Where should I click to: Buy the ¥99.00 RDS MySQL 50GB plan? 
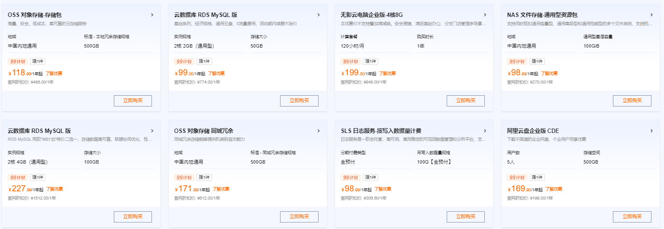point(299,101)
